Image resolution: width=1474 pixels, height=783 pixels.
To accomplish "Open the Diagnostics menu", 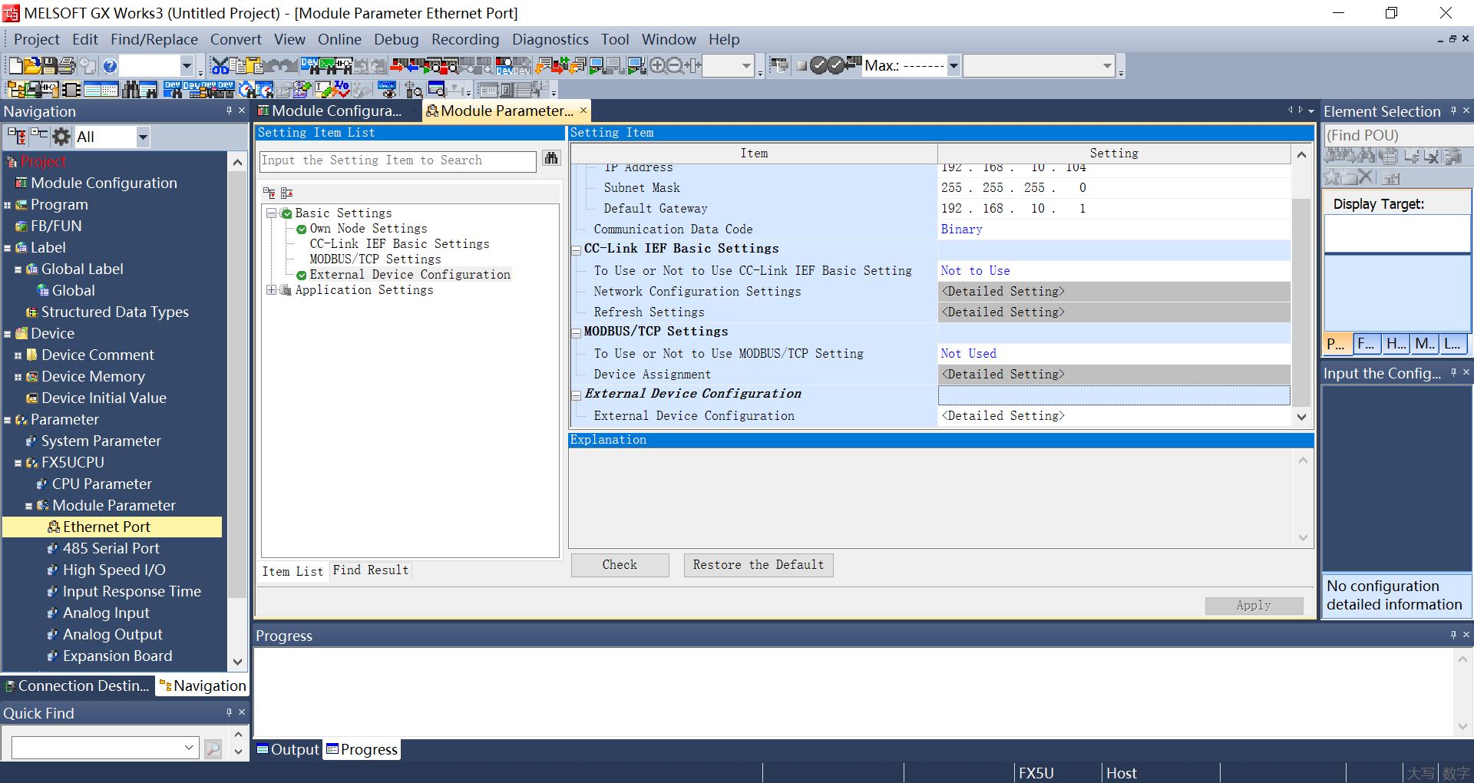I will [550, 39].
